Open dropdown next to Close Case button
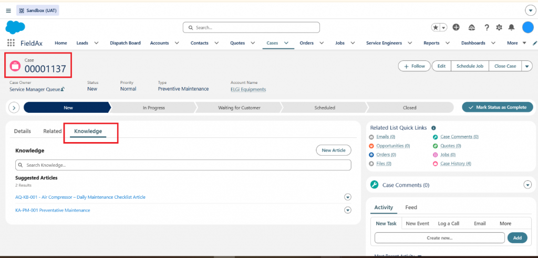Screen dimensions: 538x258 [527, 66]
